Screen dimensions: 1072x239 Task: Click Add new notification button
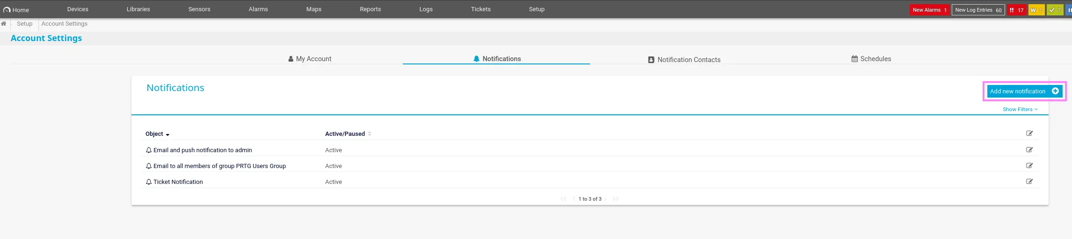[1024, 91]
